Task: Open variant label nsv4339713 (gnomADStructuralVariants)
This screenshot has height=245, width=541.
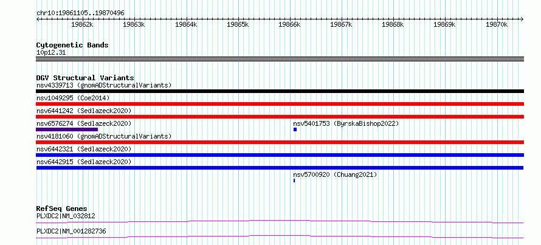Action: point(104,85)
